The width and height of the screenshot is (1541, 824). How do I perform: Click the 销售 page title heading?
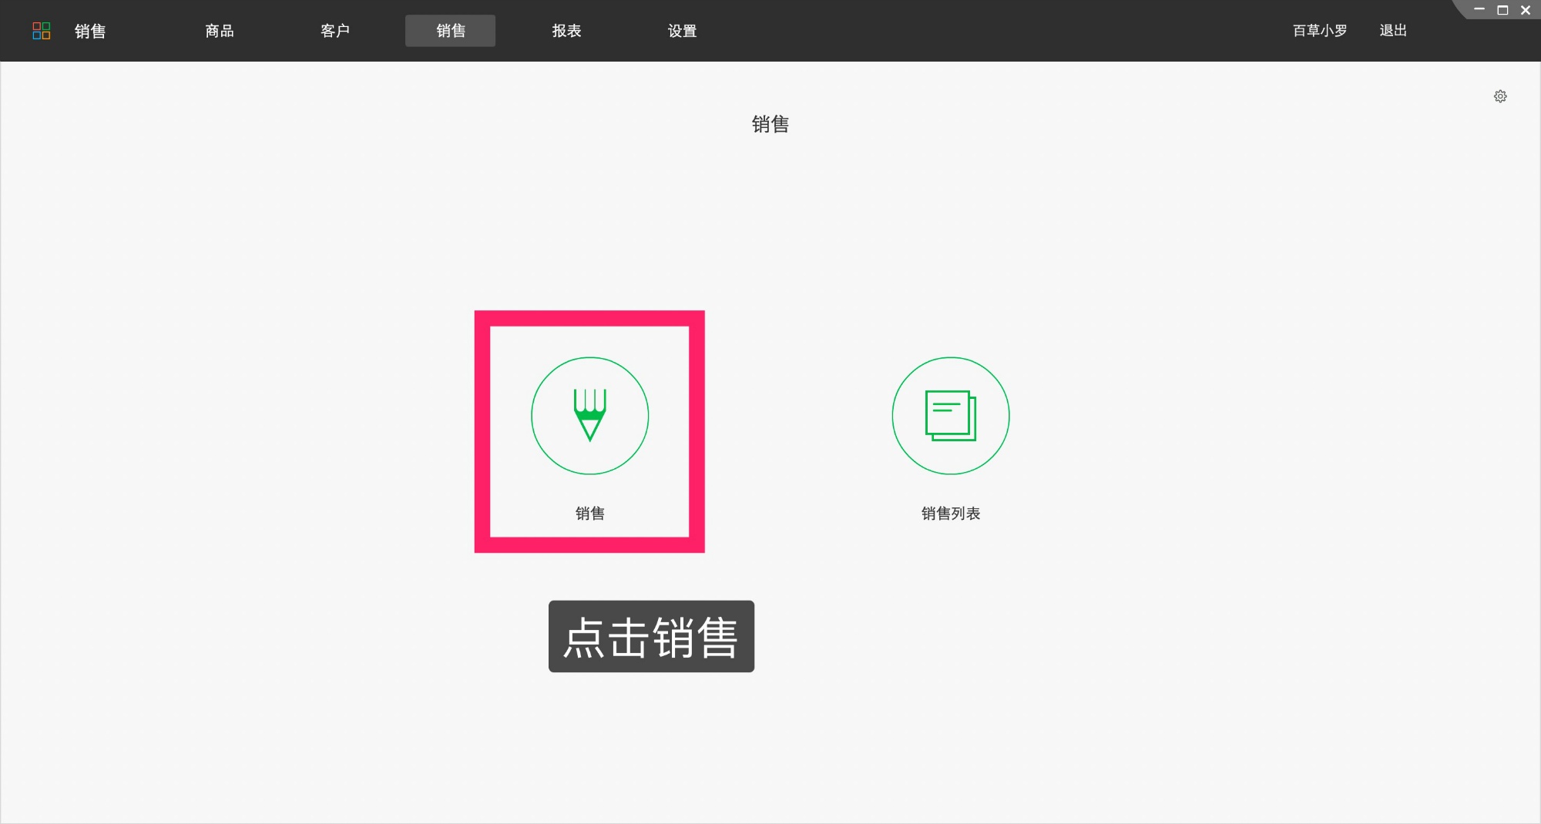coord(770,125)
